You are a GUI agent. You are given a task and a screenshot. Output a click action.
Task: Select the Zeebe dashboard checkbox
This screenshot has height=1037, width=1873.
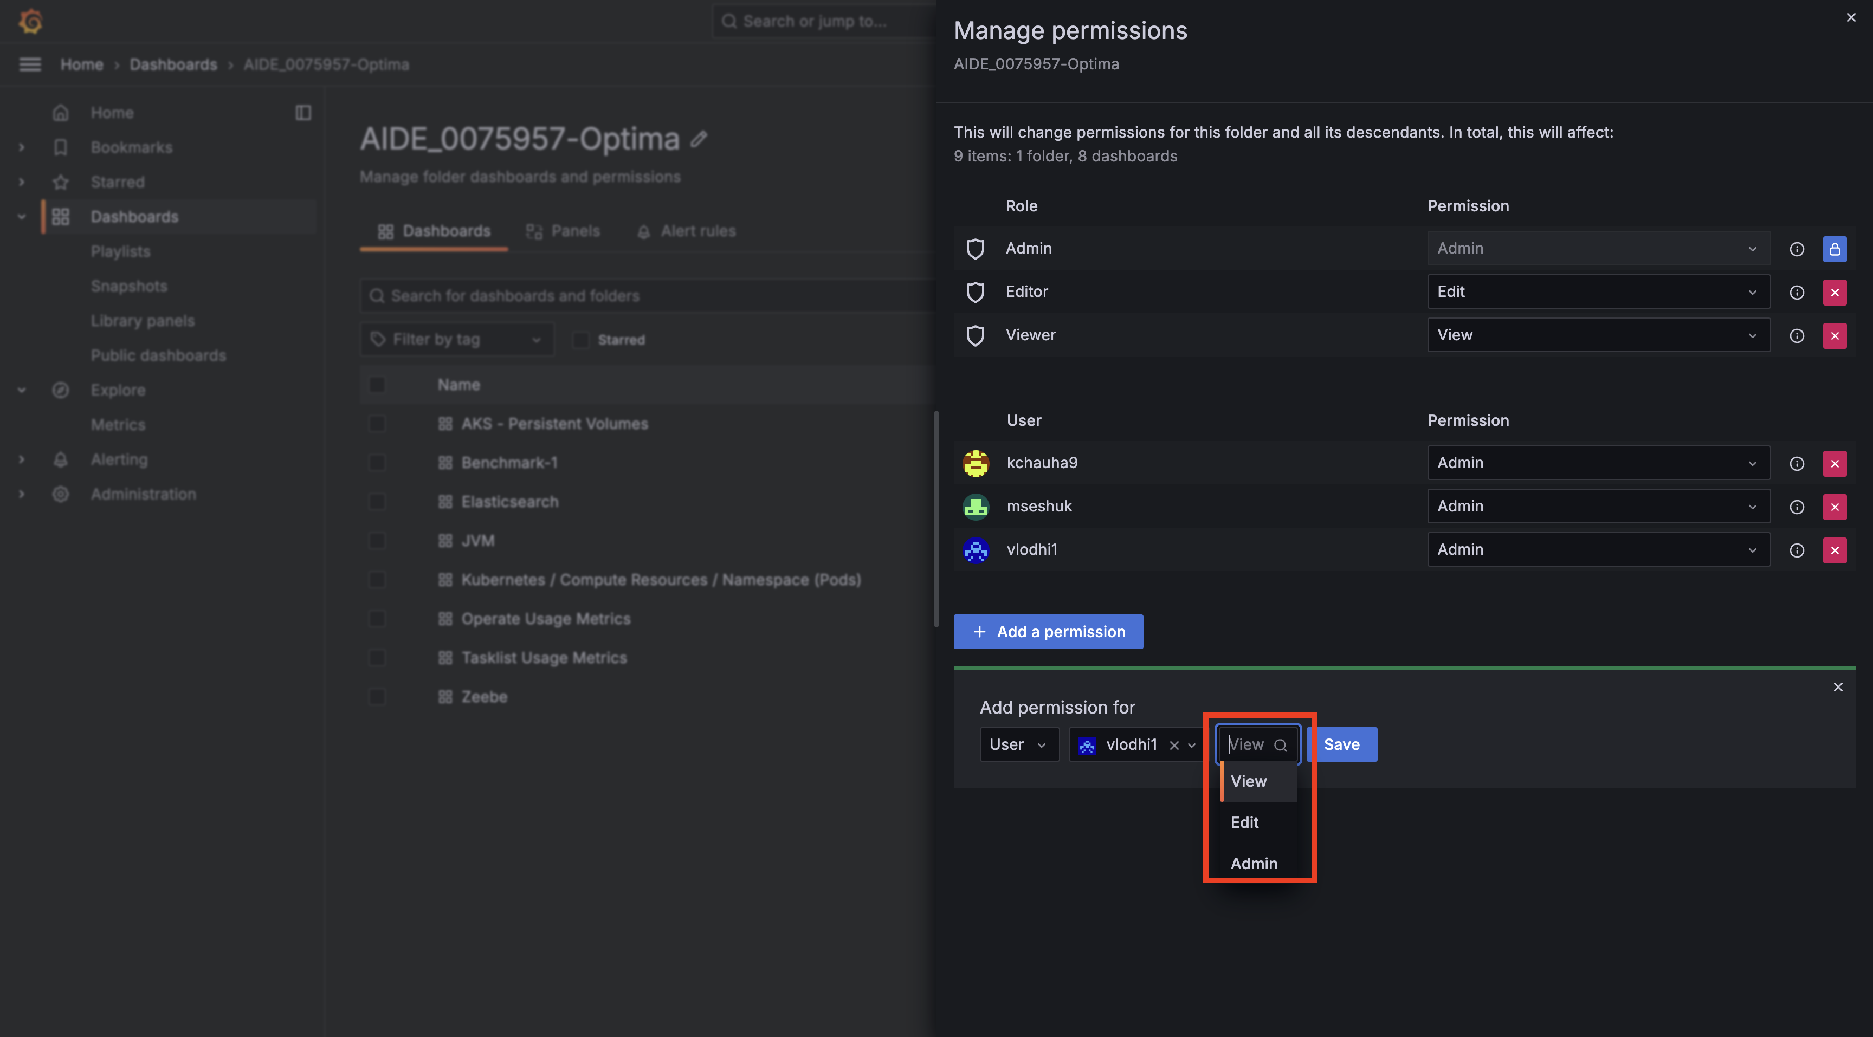[377, 697]
